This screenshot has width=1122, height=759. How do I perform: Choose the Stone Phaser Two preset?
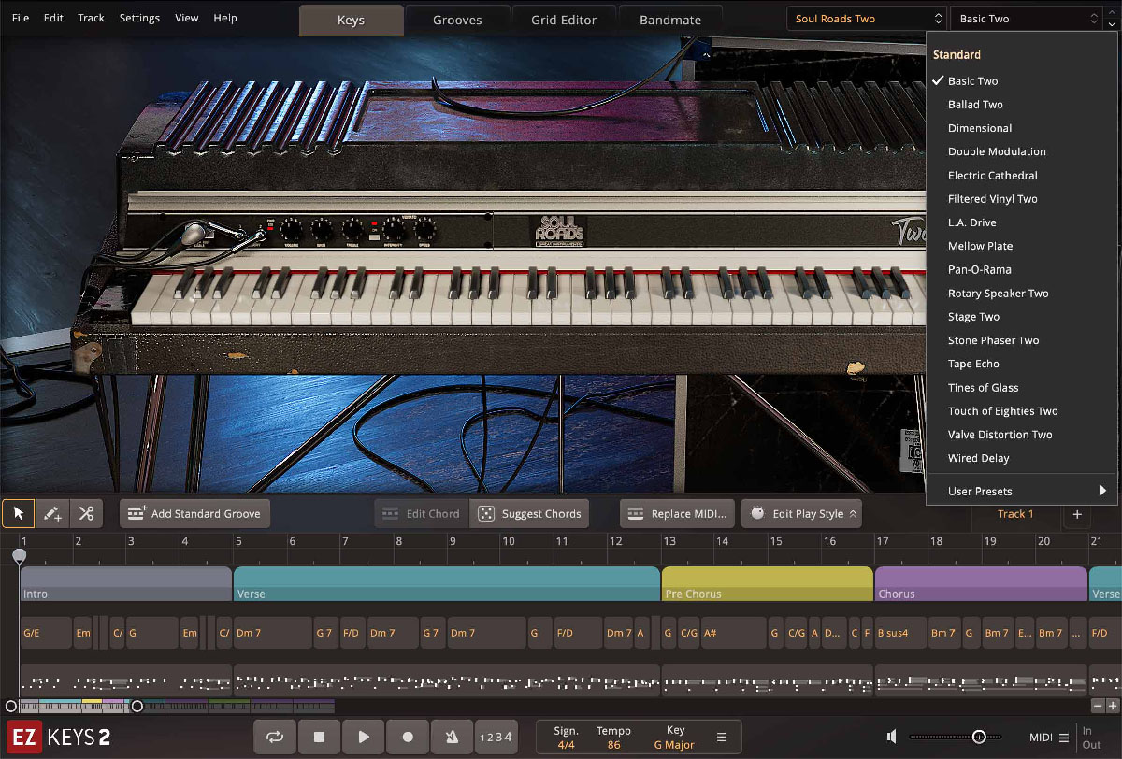[1023, 340]
